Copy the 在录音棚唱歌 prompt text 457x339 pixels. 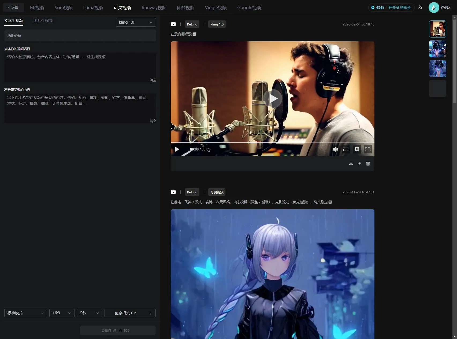(x=195, y=34)
